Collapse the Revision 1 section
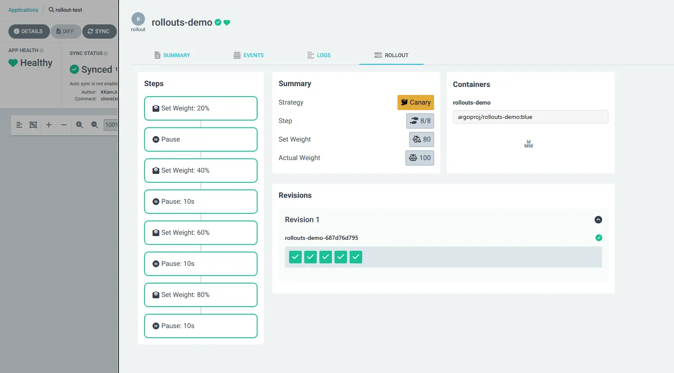Screen dimensions: 674x373 [x=598, y=220]
